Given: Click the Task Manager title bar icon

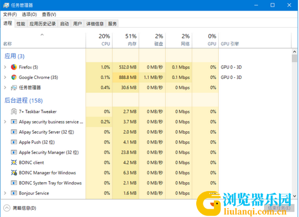Looking at the screenshot, I should click(x=6, y=5).
